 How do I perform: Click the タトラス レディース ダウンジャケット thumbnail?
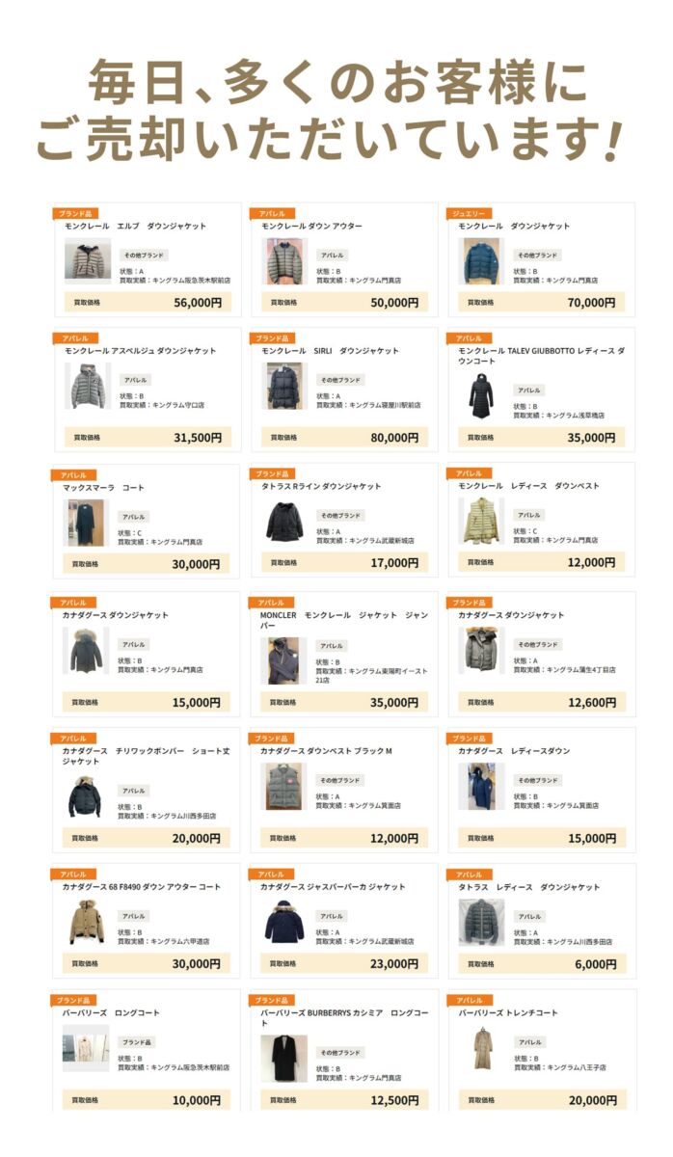click(481, 922)
